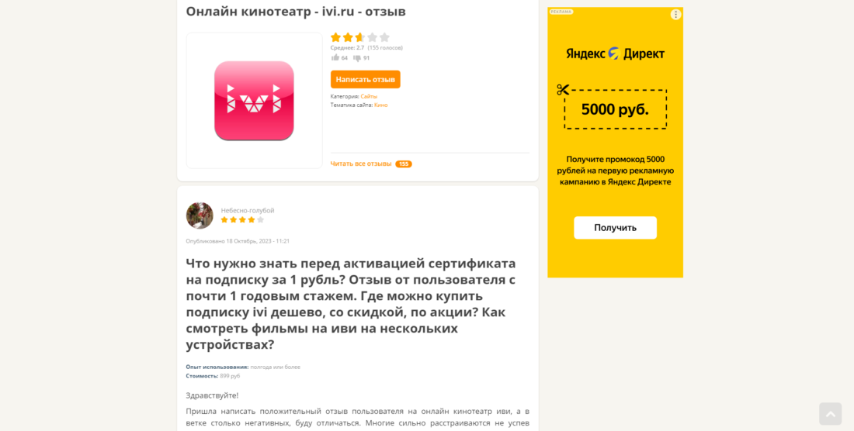854x431 pixels.
Task: Click the Реклама label on the banner
Action: (561, 12)
